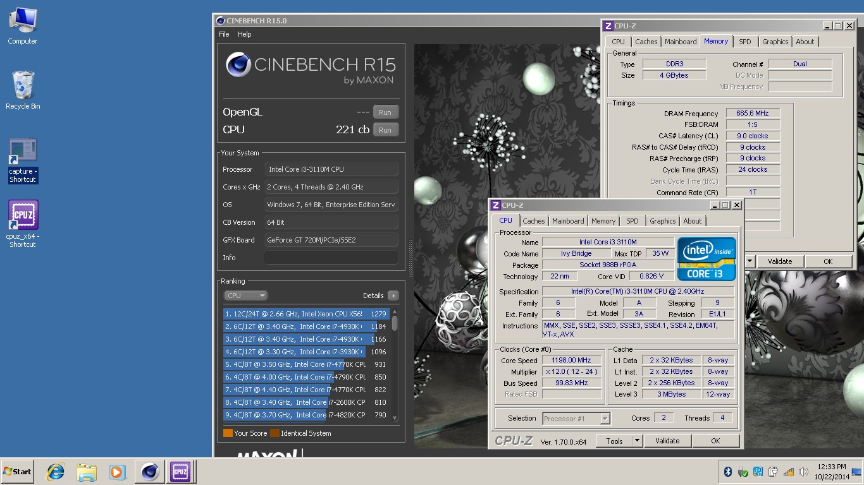
Task: Click the Core Speed 1198.00 MHz value
Action: click(x=572, y=360)
